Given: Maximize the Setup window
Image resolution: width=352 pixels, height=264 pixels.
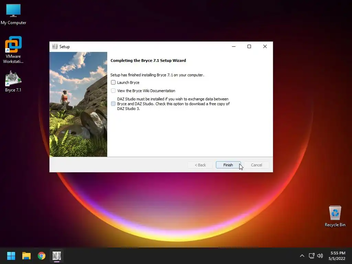Looking at the screenshot, I should pyautogui.click(x=249, y=46).
